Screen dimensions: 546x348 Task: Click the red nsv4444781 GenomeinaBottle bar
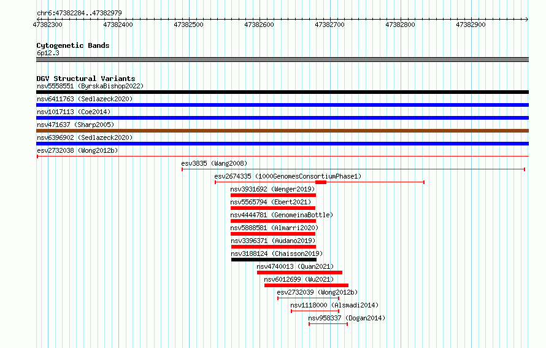pyautogui.click(x=273, y=221)
